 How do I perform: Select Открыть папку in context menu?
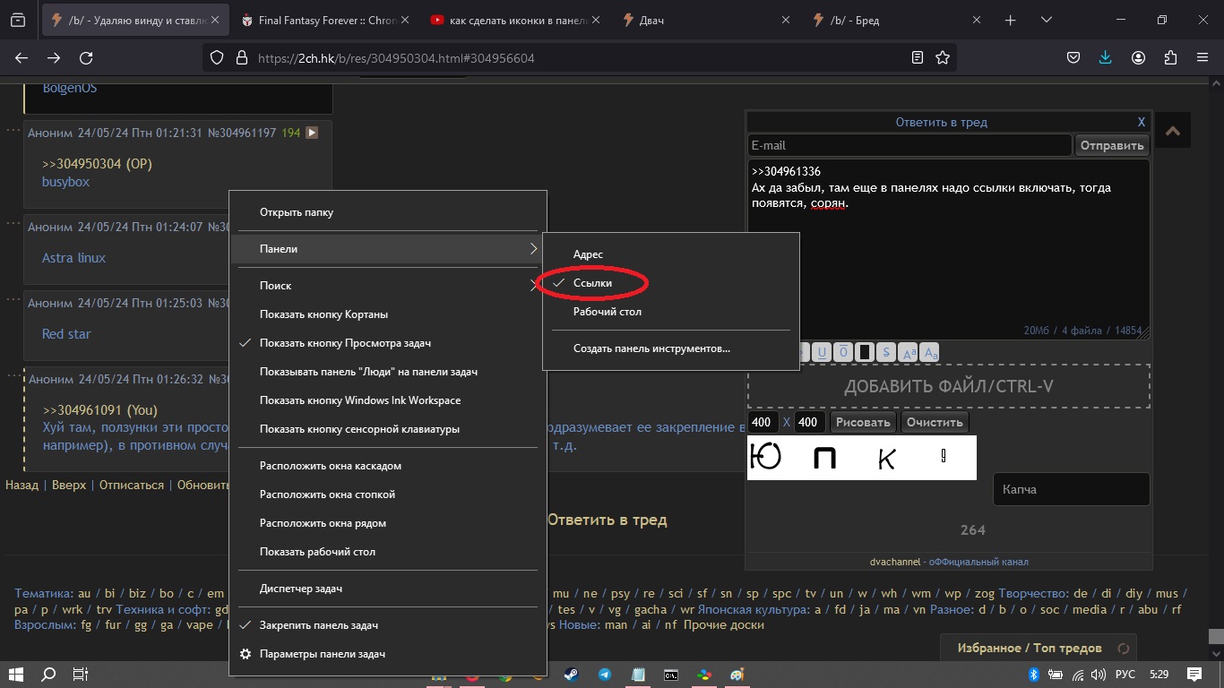tap(389, 212)
